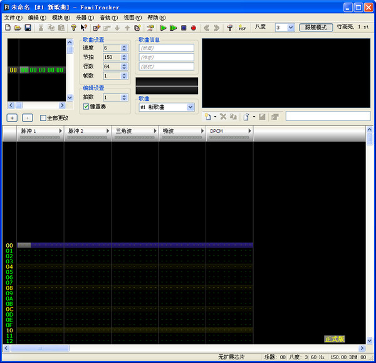Toggle the 跟随模式 follow mode button
This screenshot has width=376, height=363.
click(316, 28)
